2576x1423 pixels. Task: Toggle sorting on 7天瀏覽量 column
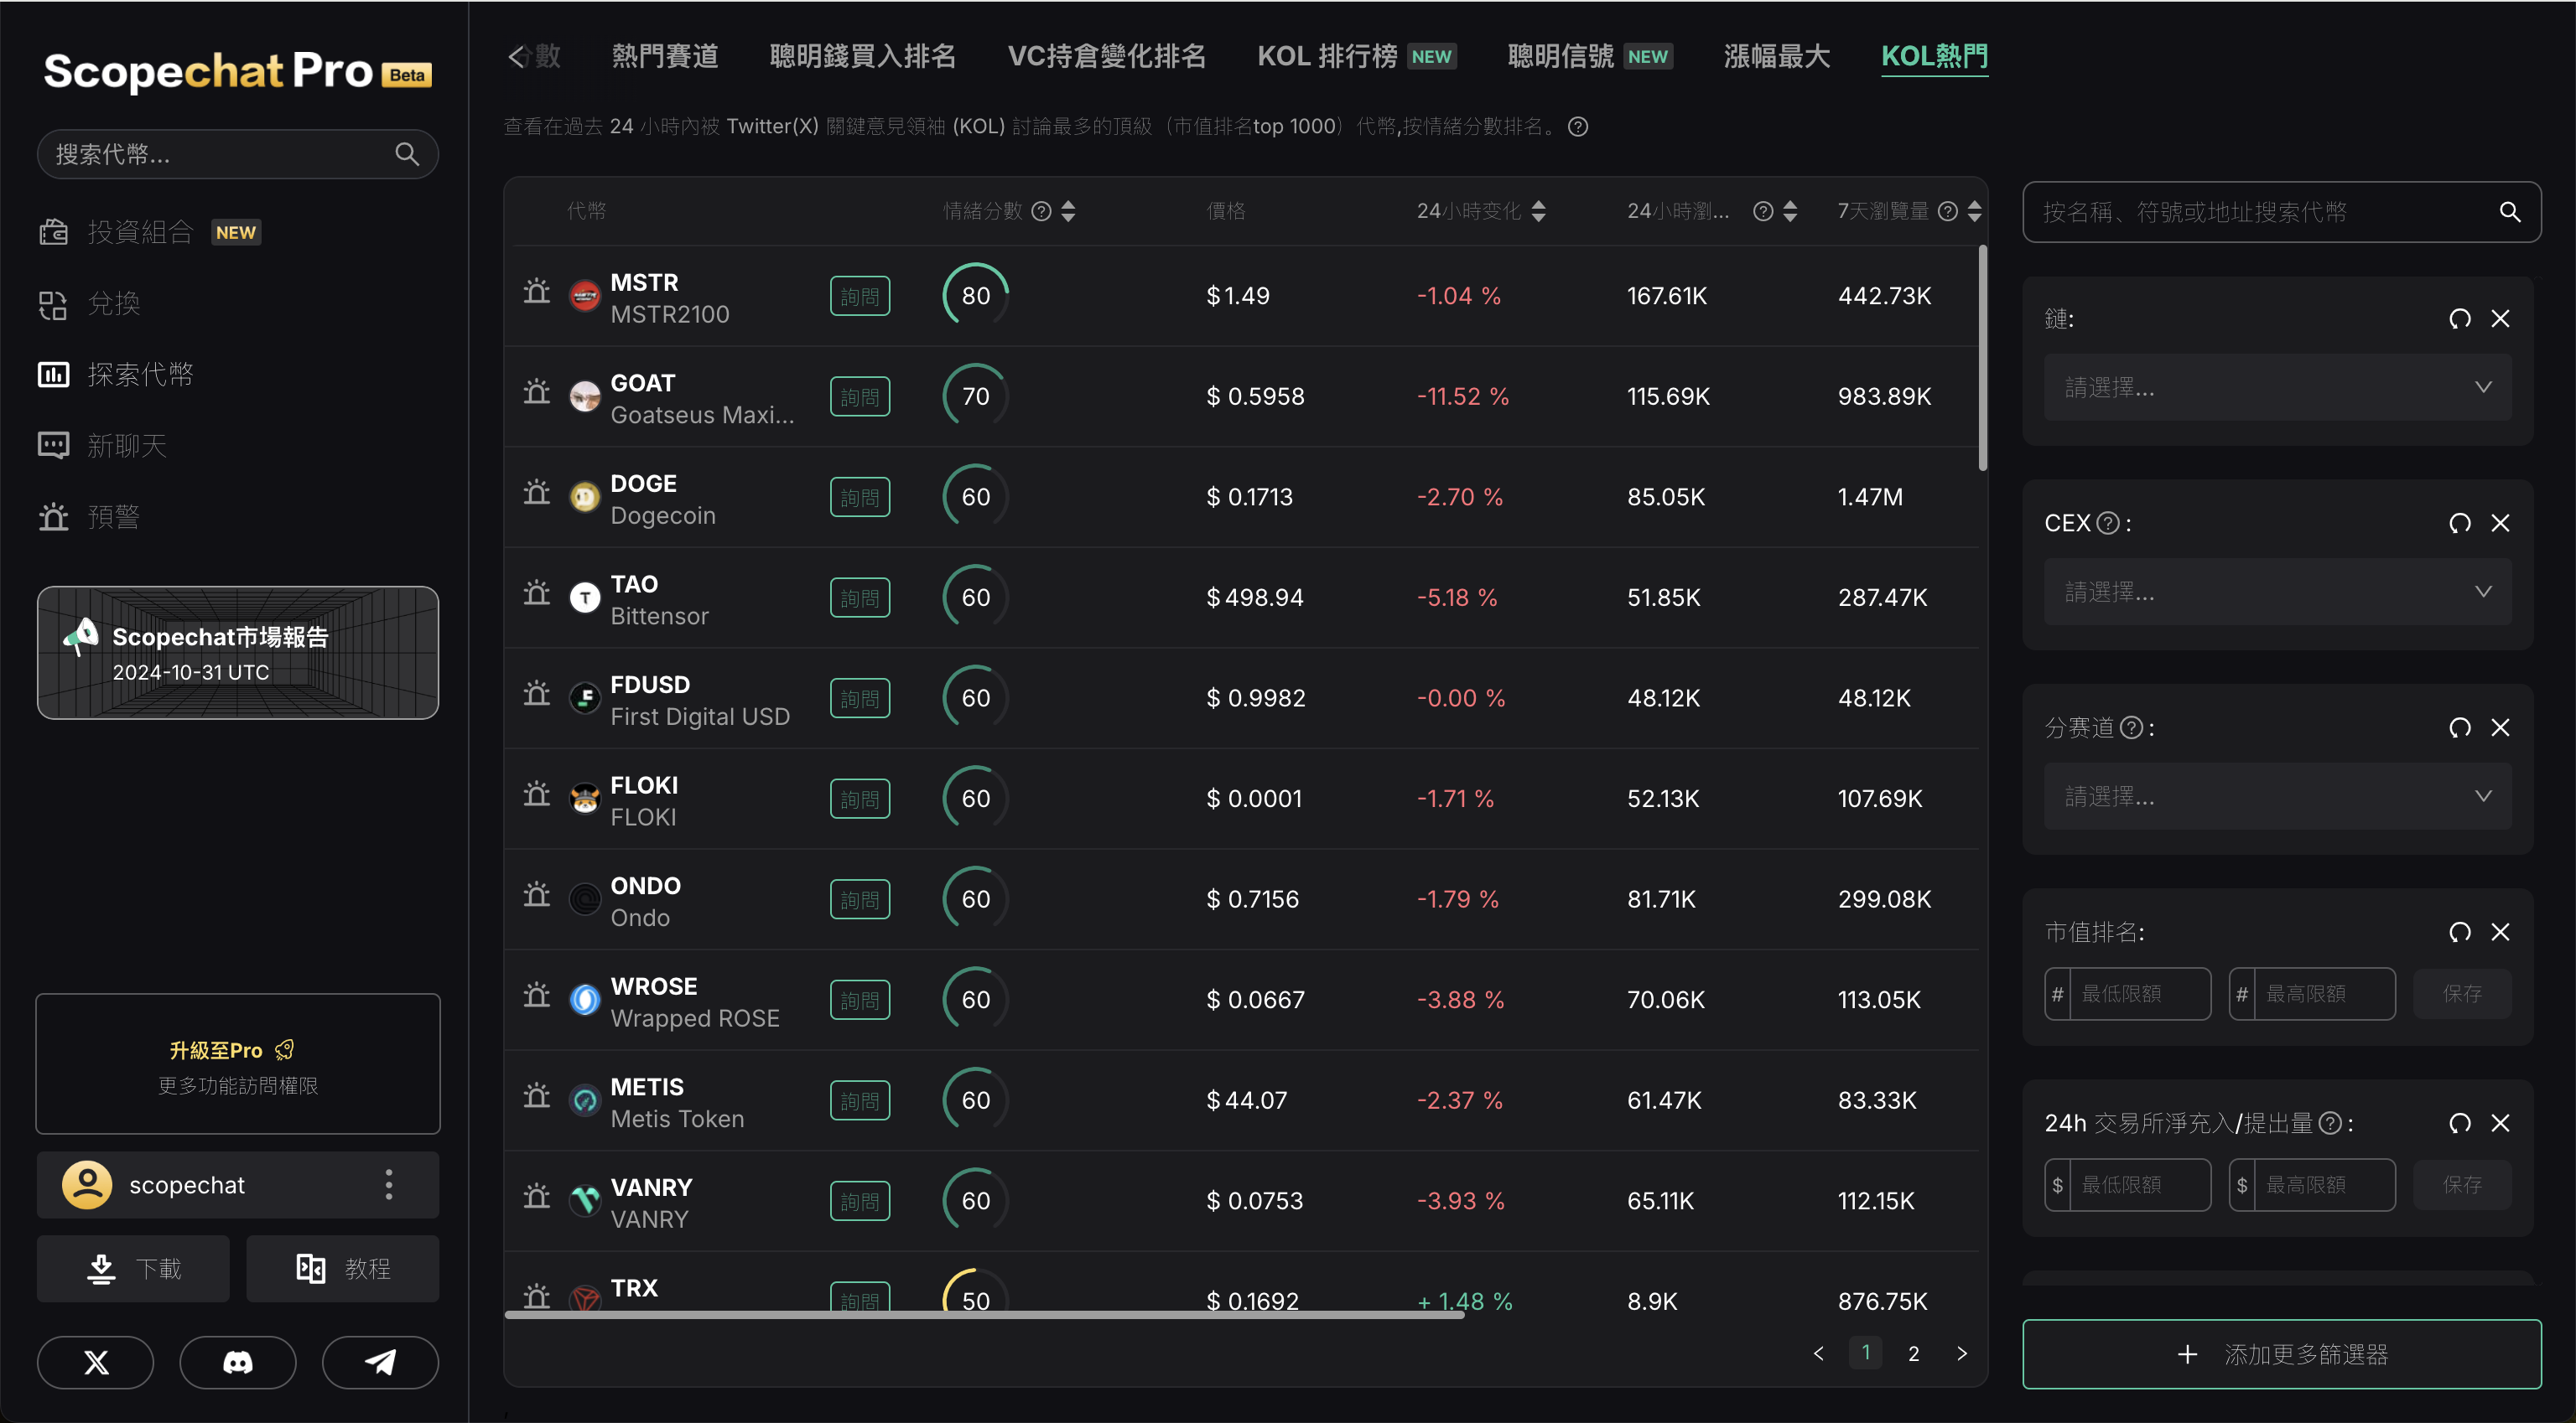point(1973,211)
